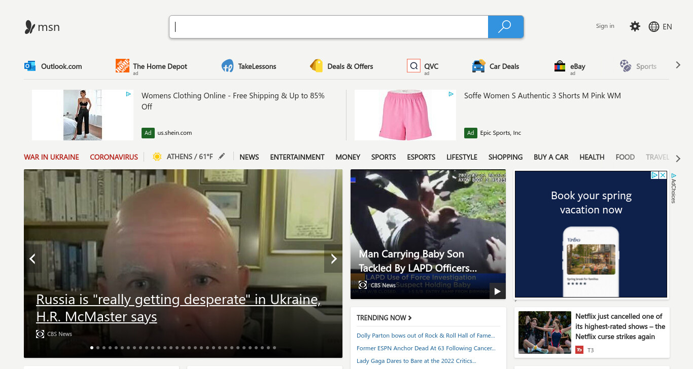Select the HEALTH tab

[592, 157]
